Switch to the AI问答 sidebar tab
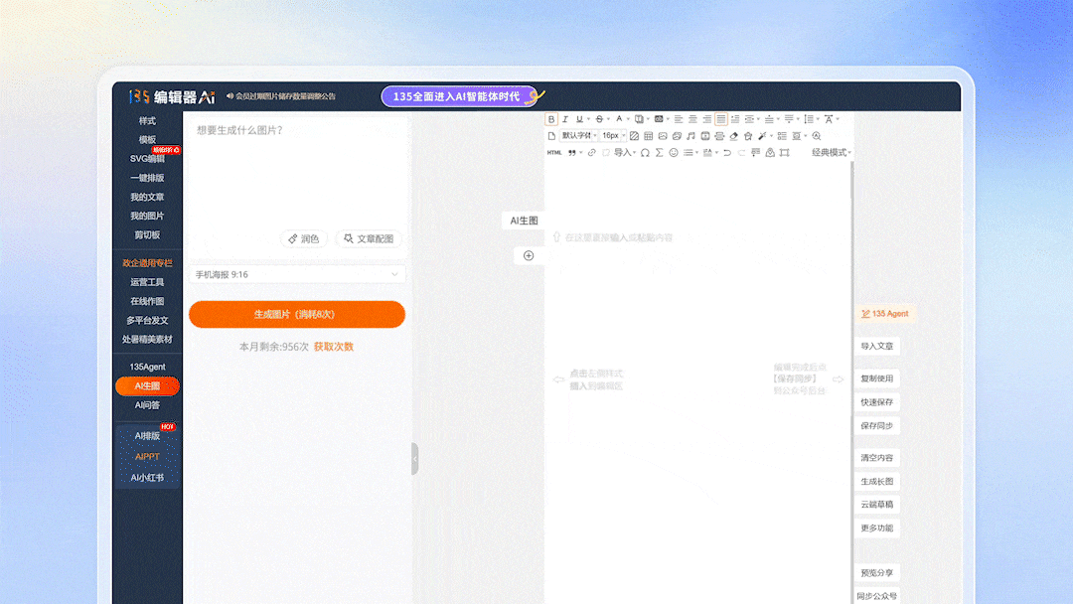Viewport: 1073px width, 604px height. click(x=147, y=403)
